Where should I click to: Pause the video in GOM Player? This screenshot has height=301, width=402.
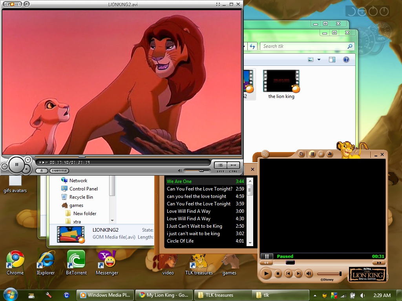pyautogui.click(x=16, y=165)
